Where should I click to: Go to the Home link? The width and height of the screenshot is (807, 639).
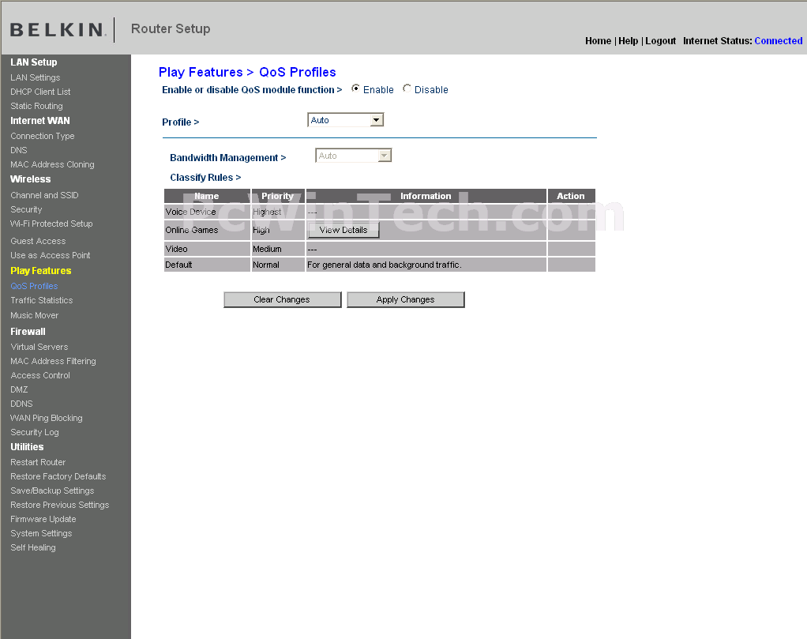(598, 40)
